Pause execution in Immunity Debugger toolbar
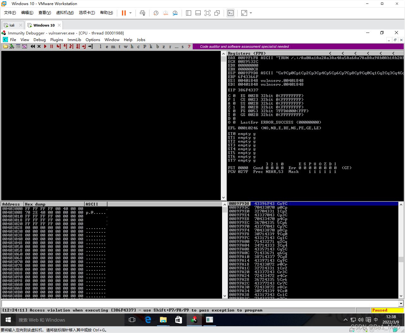Image resolution: width=405 pixels, height=333 pixels. click(51, 46)
